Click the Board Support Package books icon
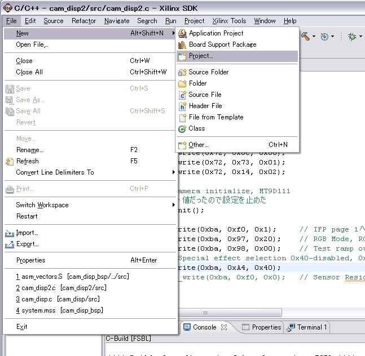Screen dimensions: 365x356 coord(182,45)
